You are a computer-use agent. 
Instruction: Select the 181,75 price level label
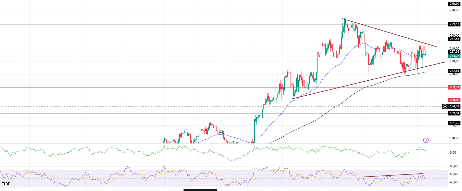coord(454,123)
